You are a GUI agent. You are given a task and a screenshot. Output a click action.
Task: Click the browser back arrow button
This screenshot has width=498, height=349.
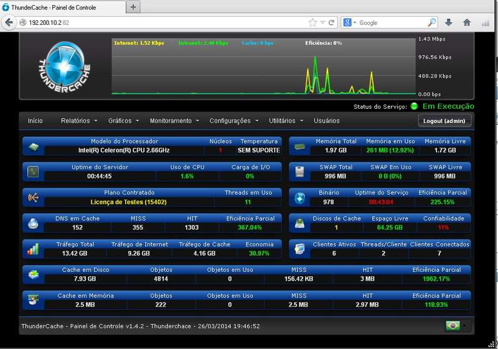(x=9, y=22)
